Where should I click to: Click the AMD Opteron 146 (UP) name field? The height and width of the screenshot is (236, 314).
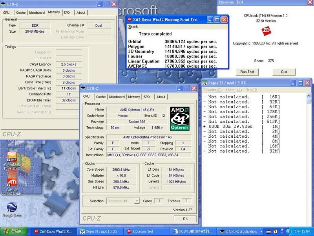137,110
